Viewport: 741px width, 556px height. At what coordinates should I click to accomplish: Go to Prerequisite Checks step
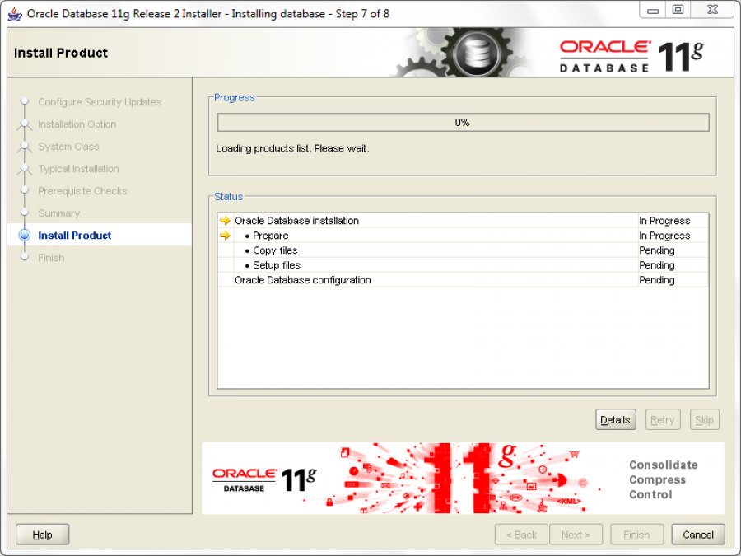coord(82,191)
